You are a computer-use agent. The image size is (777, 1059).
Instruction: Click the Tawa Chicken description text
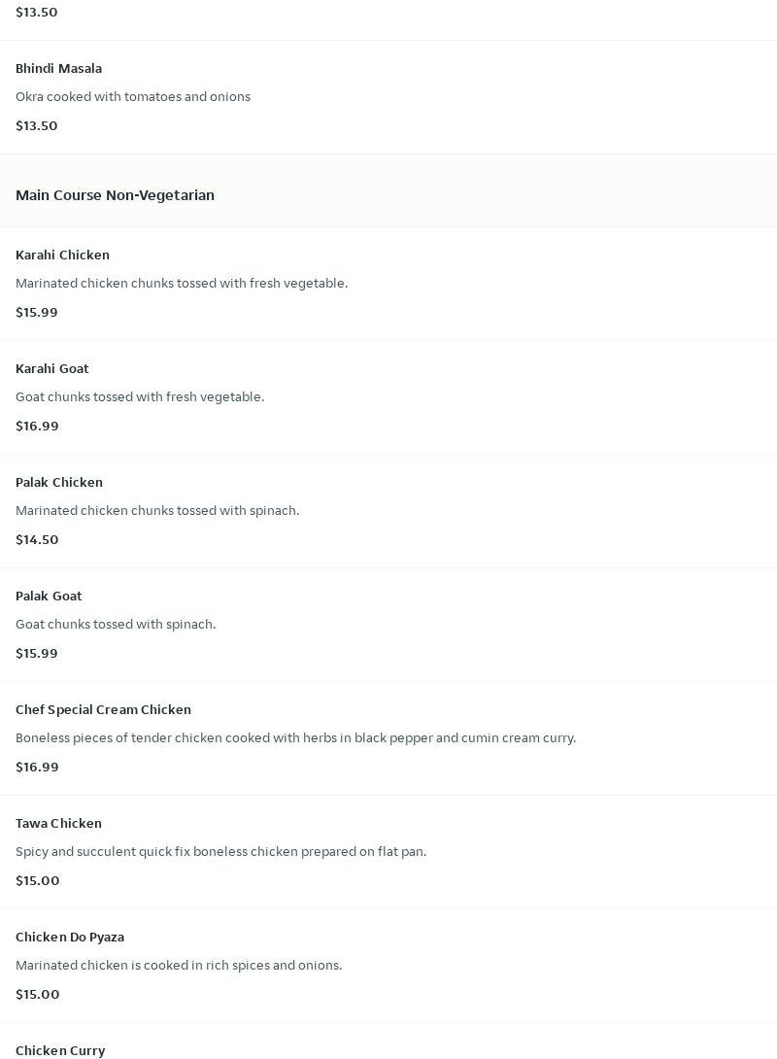(x=220, y=851)
